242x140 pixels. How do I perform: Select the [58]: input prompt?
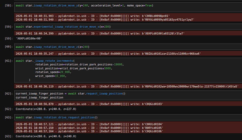9,5
